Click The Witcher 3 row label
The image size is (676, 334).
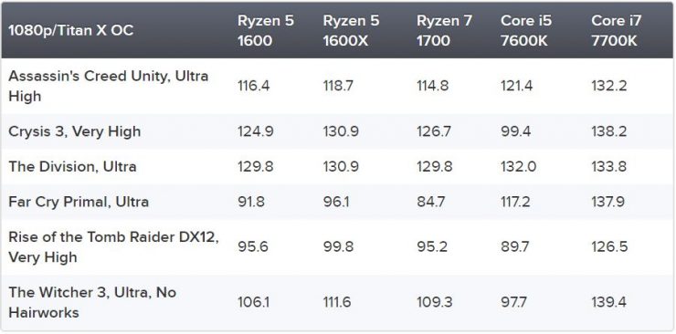92,302
